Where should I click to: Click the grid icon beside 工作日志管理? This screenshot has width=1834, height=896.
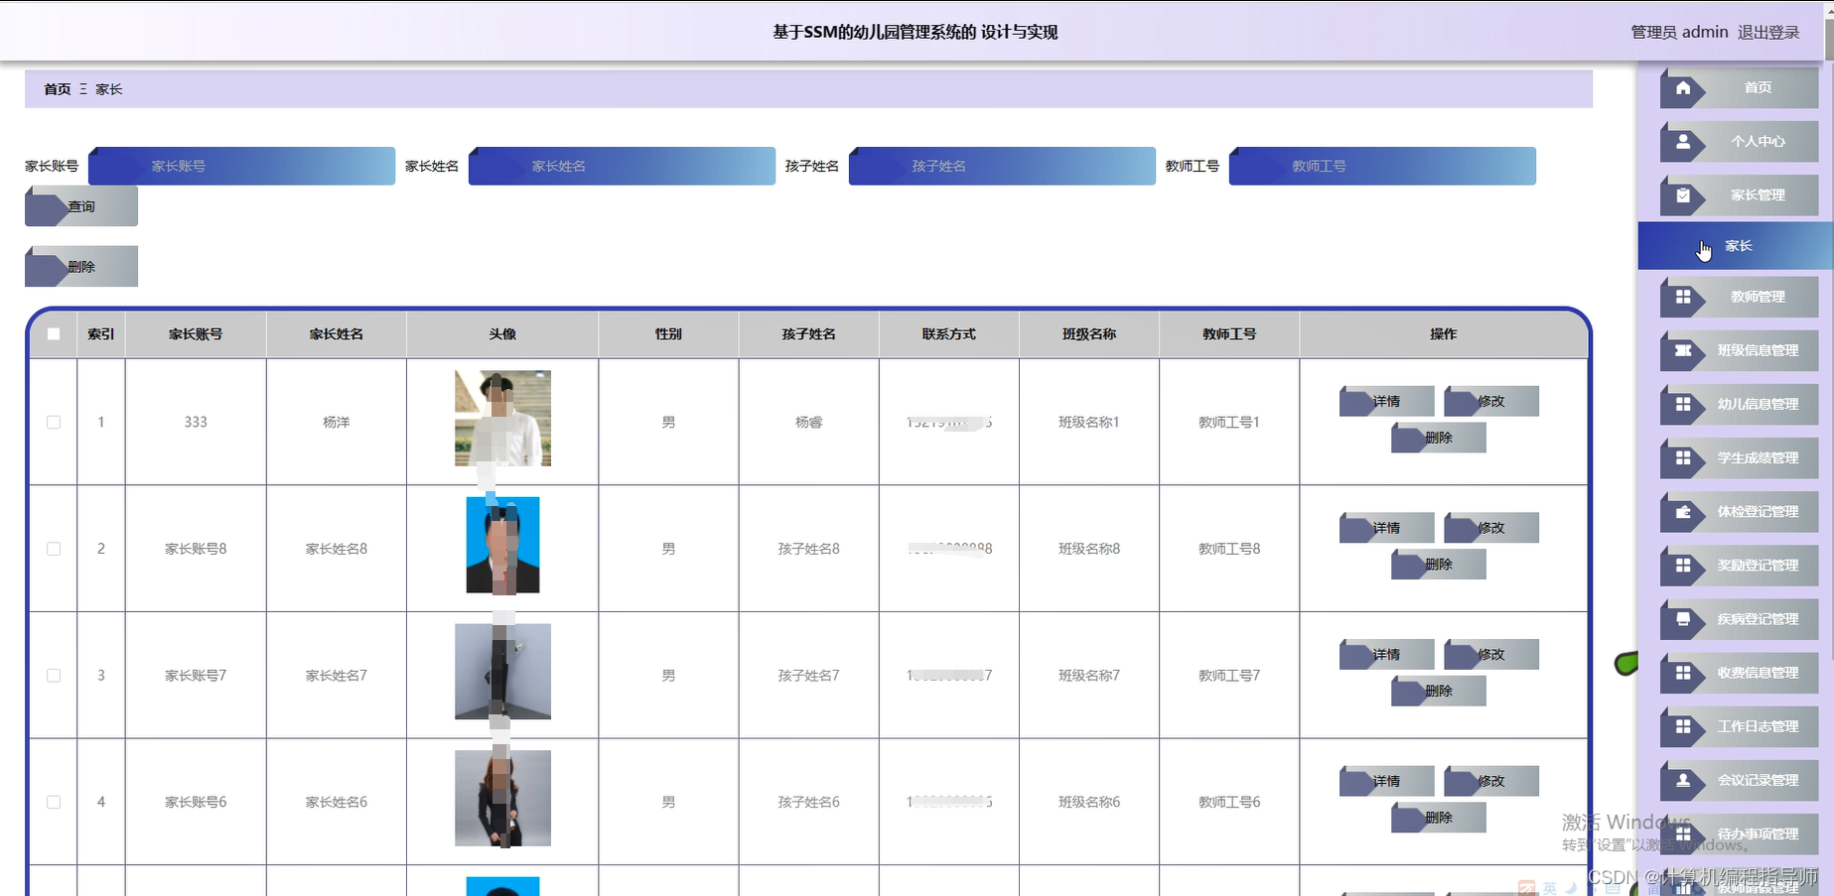coord(1683,726)
